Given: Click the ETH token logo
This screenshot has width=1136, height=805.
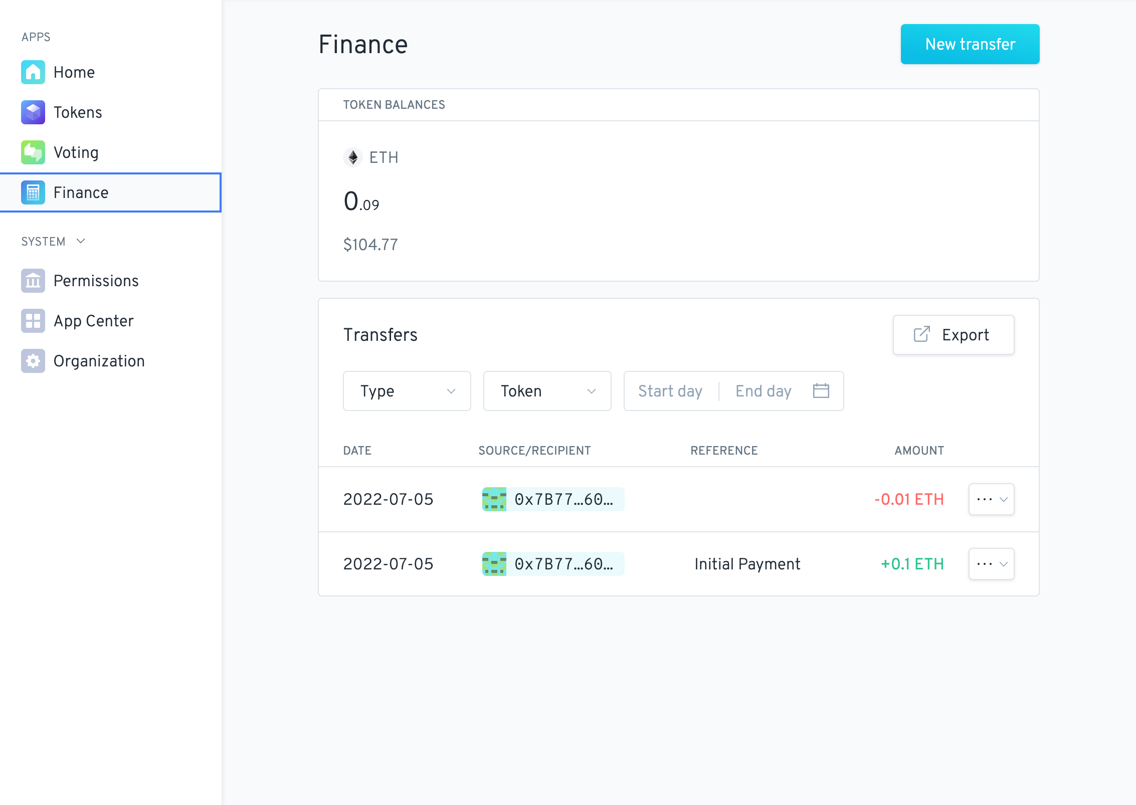Looking at the screenshot, I should (x=353, y=157).
